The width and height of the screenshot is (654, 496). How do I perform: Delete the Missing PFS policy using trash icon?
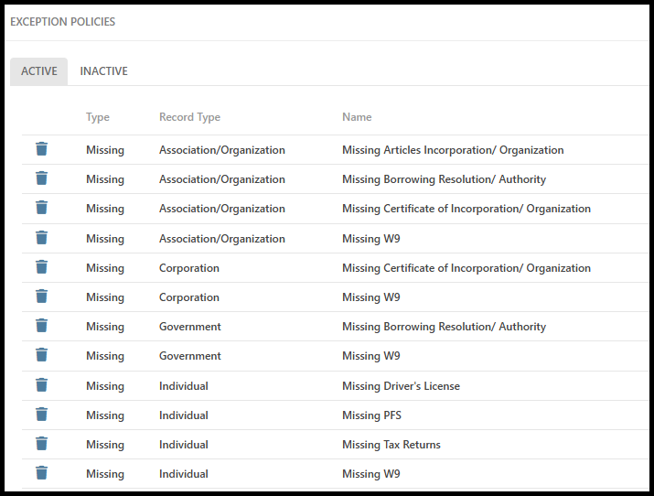(x=41, y=415)
